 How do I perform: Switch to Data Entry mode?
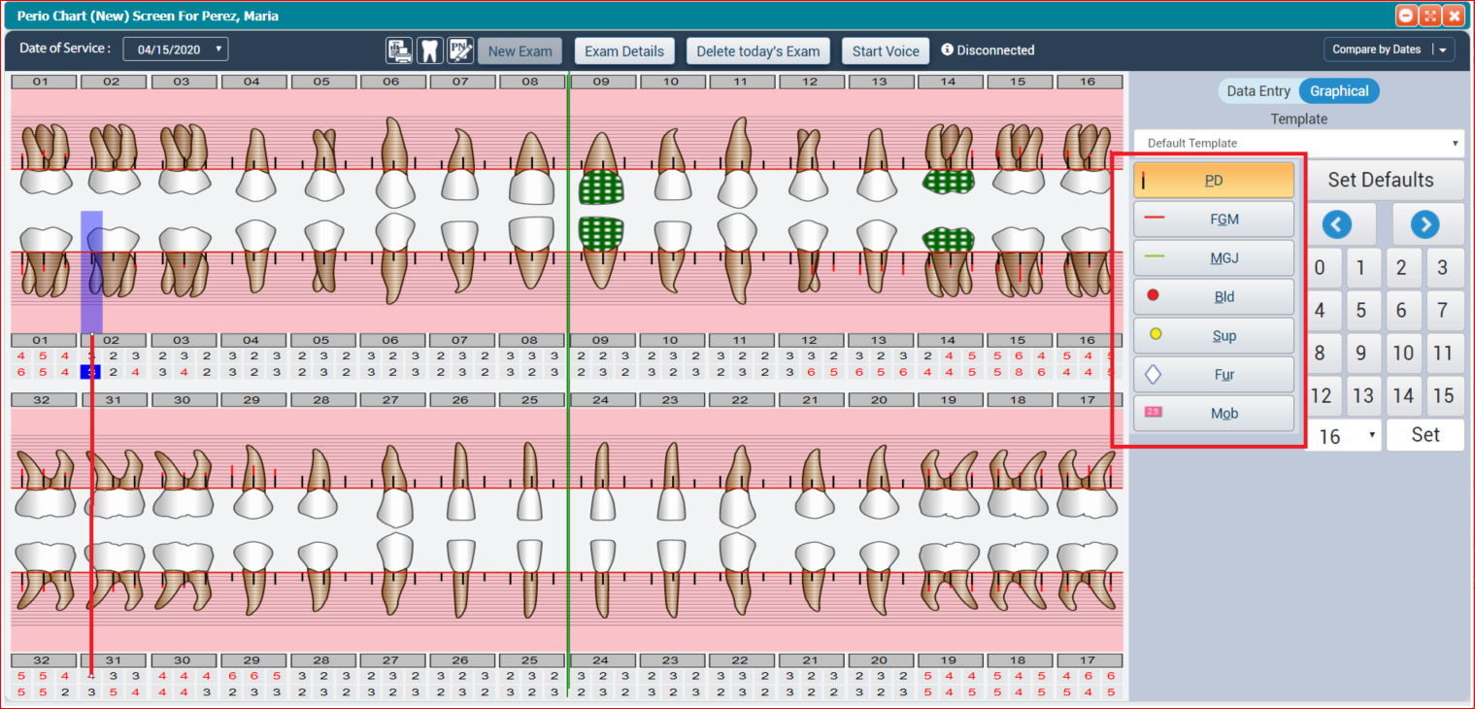(x=1258, y=91)
